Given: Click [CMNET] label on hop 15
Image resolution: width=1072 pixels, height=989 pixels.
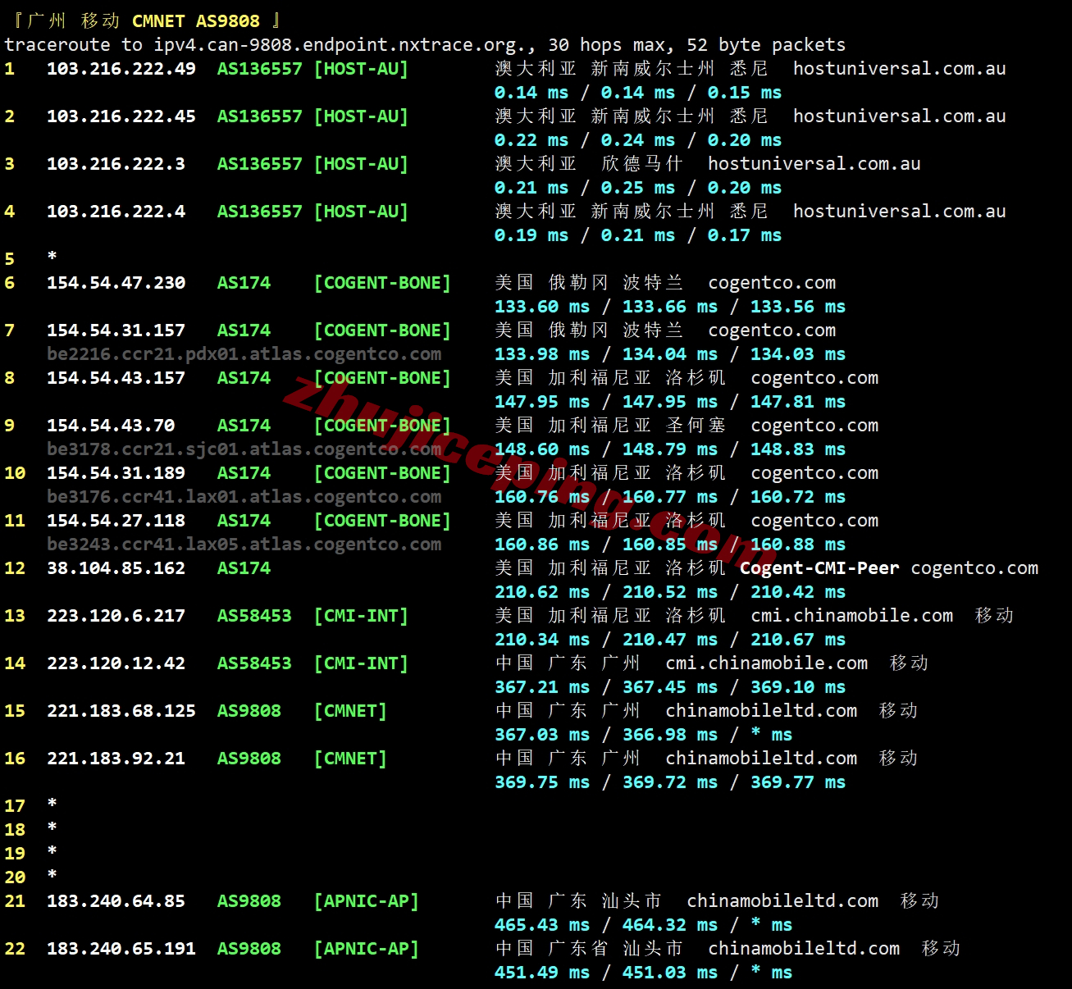Looking at the screenshot, I should [350, 711].
